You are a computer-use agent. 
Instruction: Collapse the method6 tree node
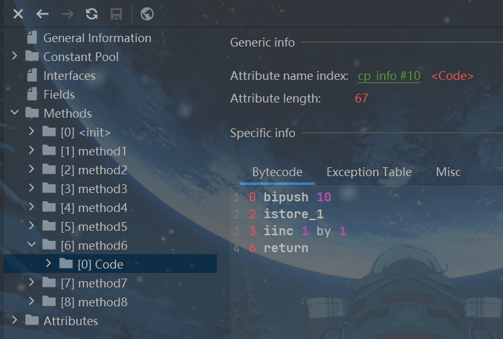pos(32,245)
